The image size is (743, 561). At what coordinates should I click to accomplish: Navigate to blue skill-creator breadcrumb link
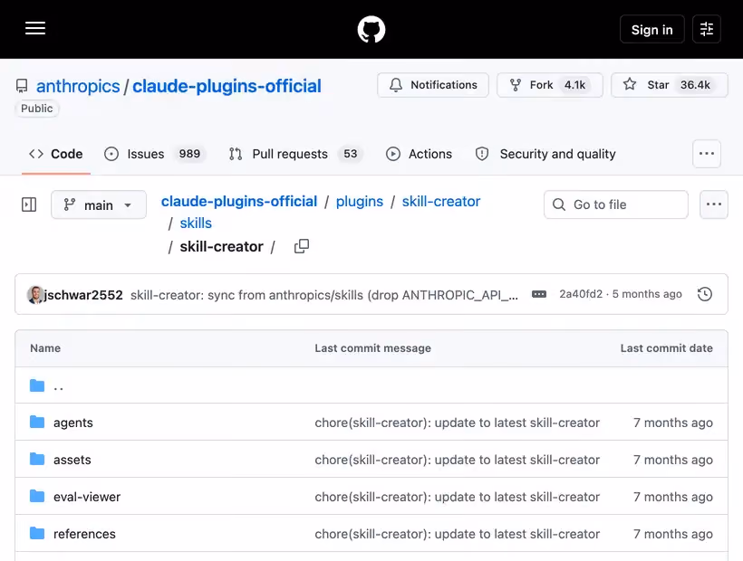point(441,202)
